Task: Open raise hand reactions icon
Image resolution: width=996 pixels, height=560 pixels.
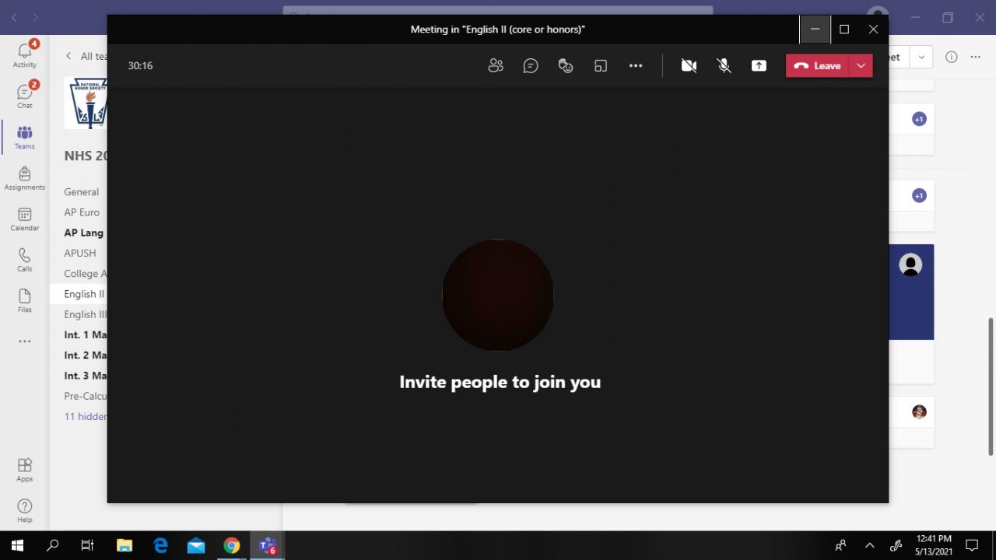Action: [x=566, y=66]
